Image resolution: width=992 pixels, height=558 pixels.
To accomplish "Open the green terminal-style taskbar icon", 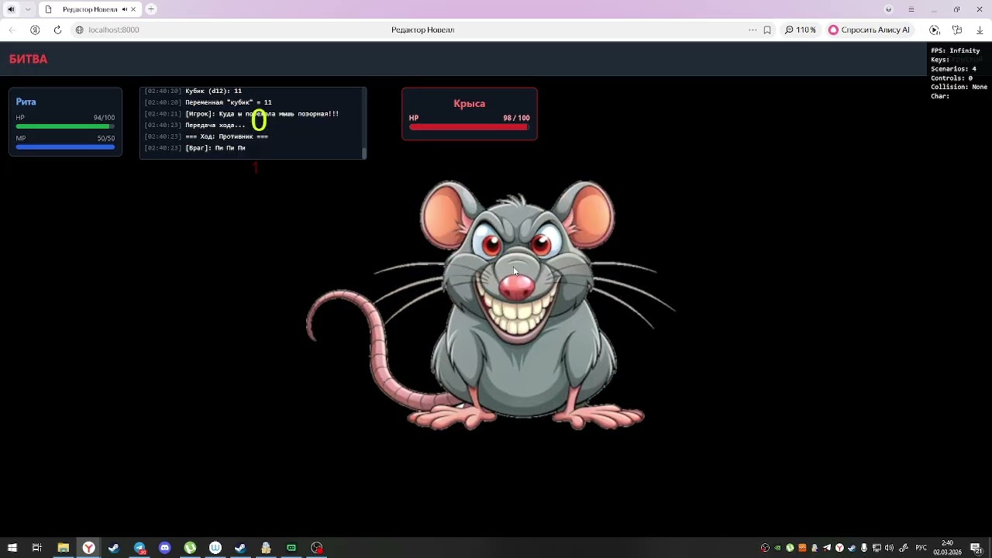I will tap(291, 548).
